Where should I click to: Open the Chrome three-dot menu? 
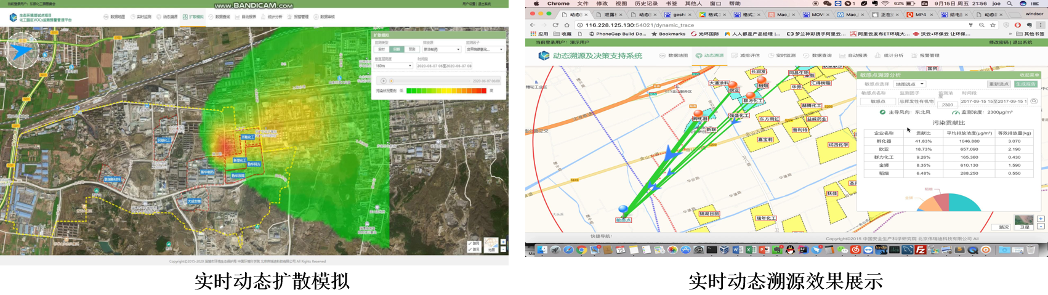pyautogui.click(x=1041, y=25)
